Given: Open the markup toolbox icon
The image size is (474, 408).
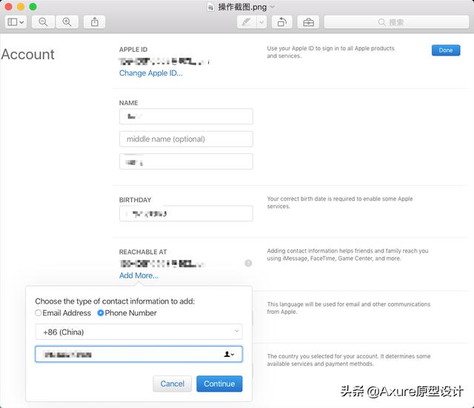Looking at the screenshot, I should (x=308, y=22).
